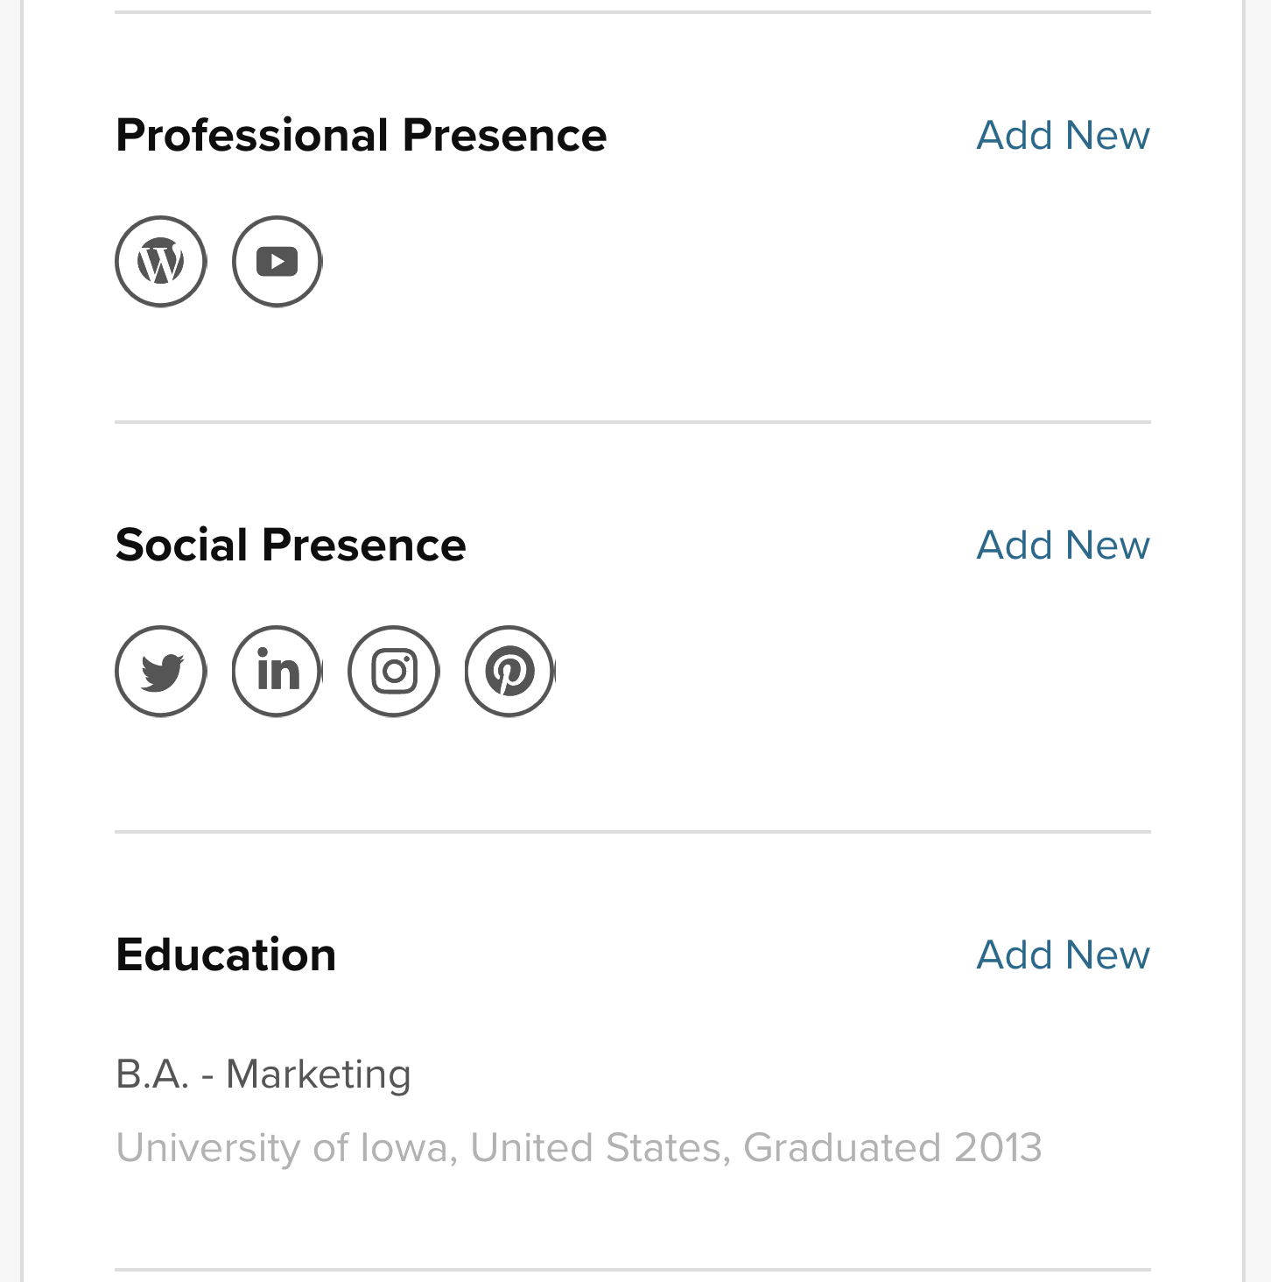
Task: Open the LinkedIn profile icon
Action: (x=277, y=672)
